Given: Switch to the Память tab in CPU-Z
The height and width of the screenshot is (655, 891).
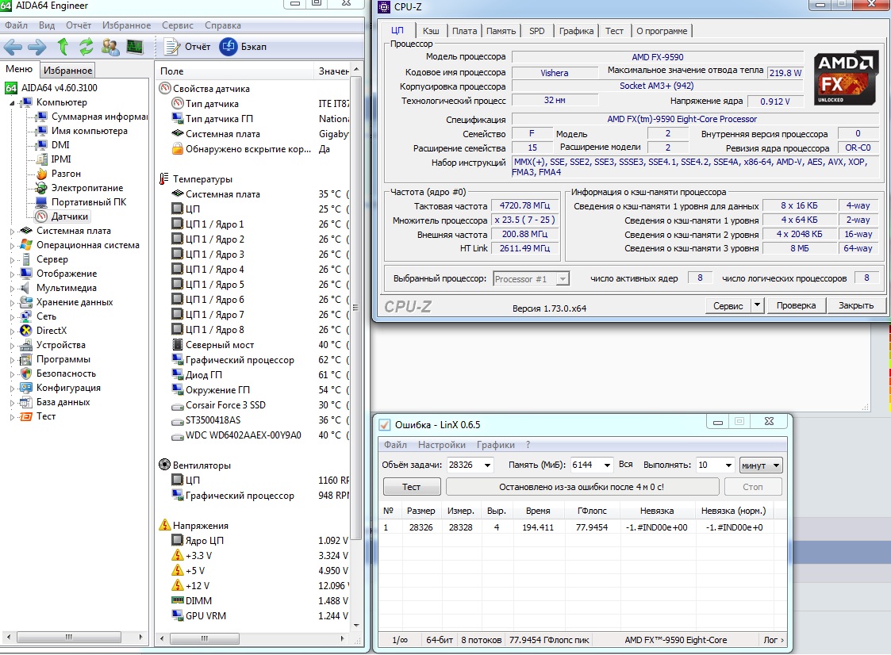Looking at the screenshot, I should [x=501, y=31].
